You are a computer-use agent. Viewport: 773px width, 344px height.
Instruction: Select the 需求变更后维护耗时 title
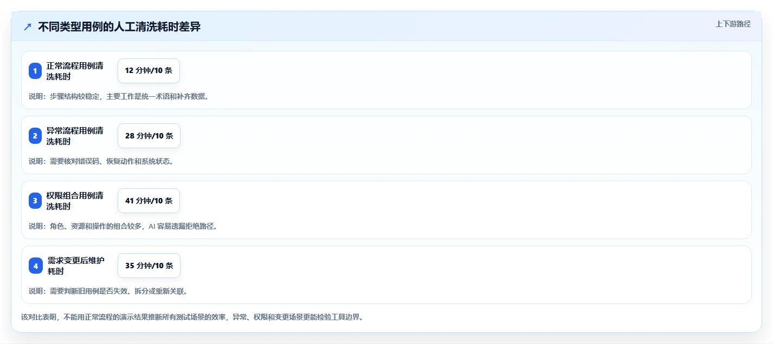tap(76, 266)
